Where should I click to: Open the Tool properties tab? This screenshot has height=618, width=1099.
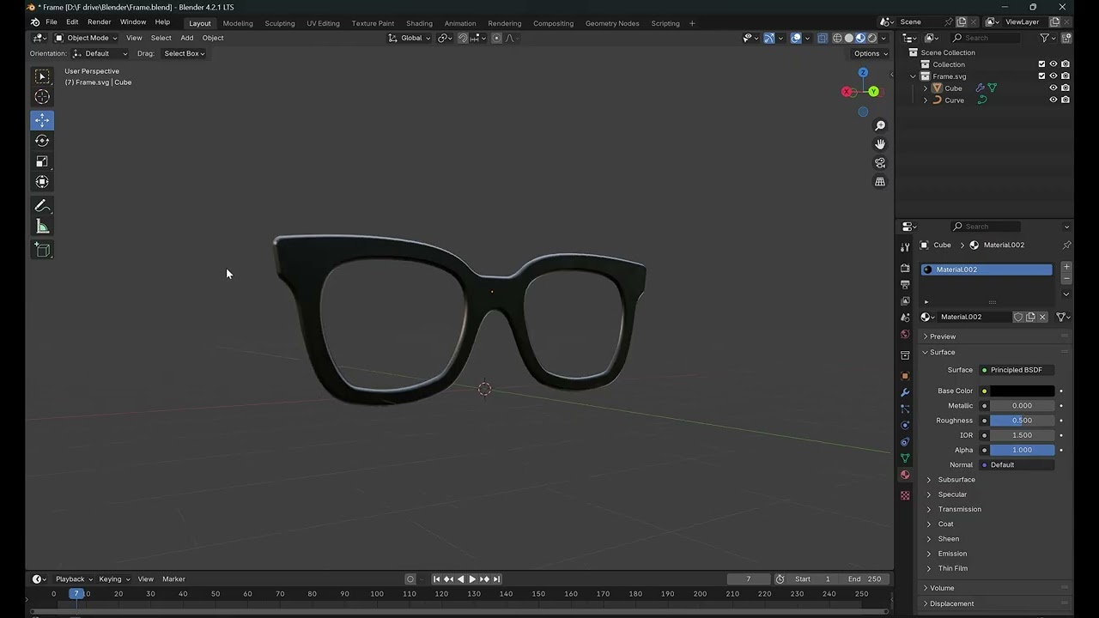(905, 247)
